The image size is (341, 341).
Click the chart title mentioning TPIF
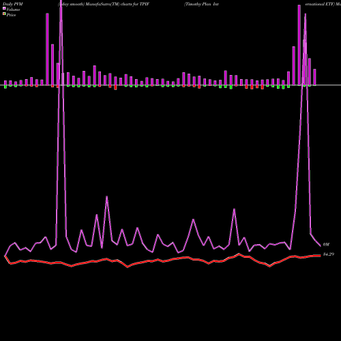click(104, 4)
